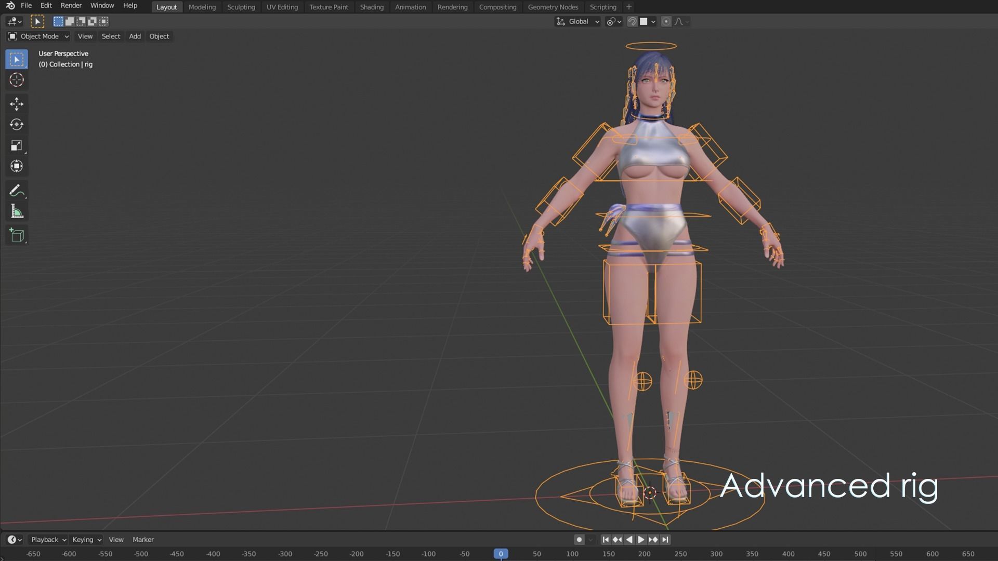
Task: Open viewport View menu
Action: coord(85,36)
